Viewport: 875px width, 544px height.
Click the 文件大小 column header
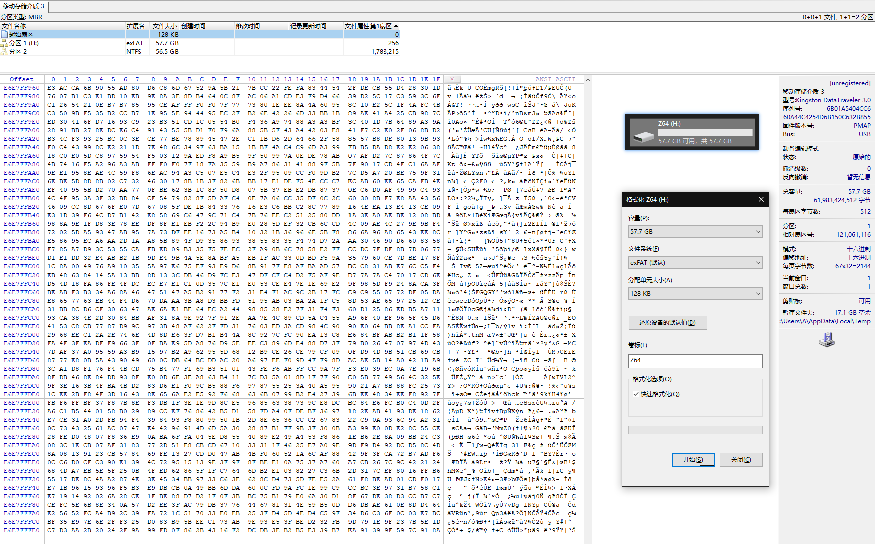164,26
